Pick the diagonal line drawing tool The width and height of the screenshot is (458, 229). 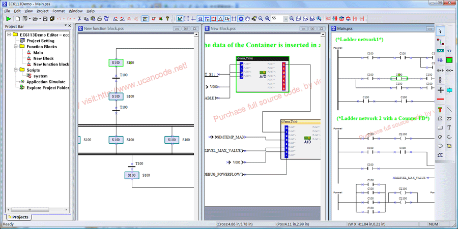point(450,109)
